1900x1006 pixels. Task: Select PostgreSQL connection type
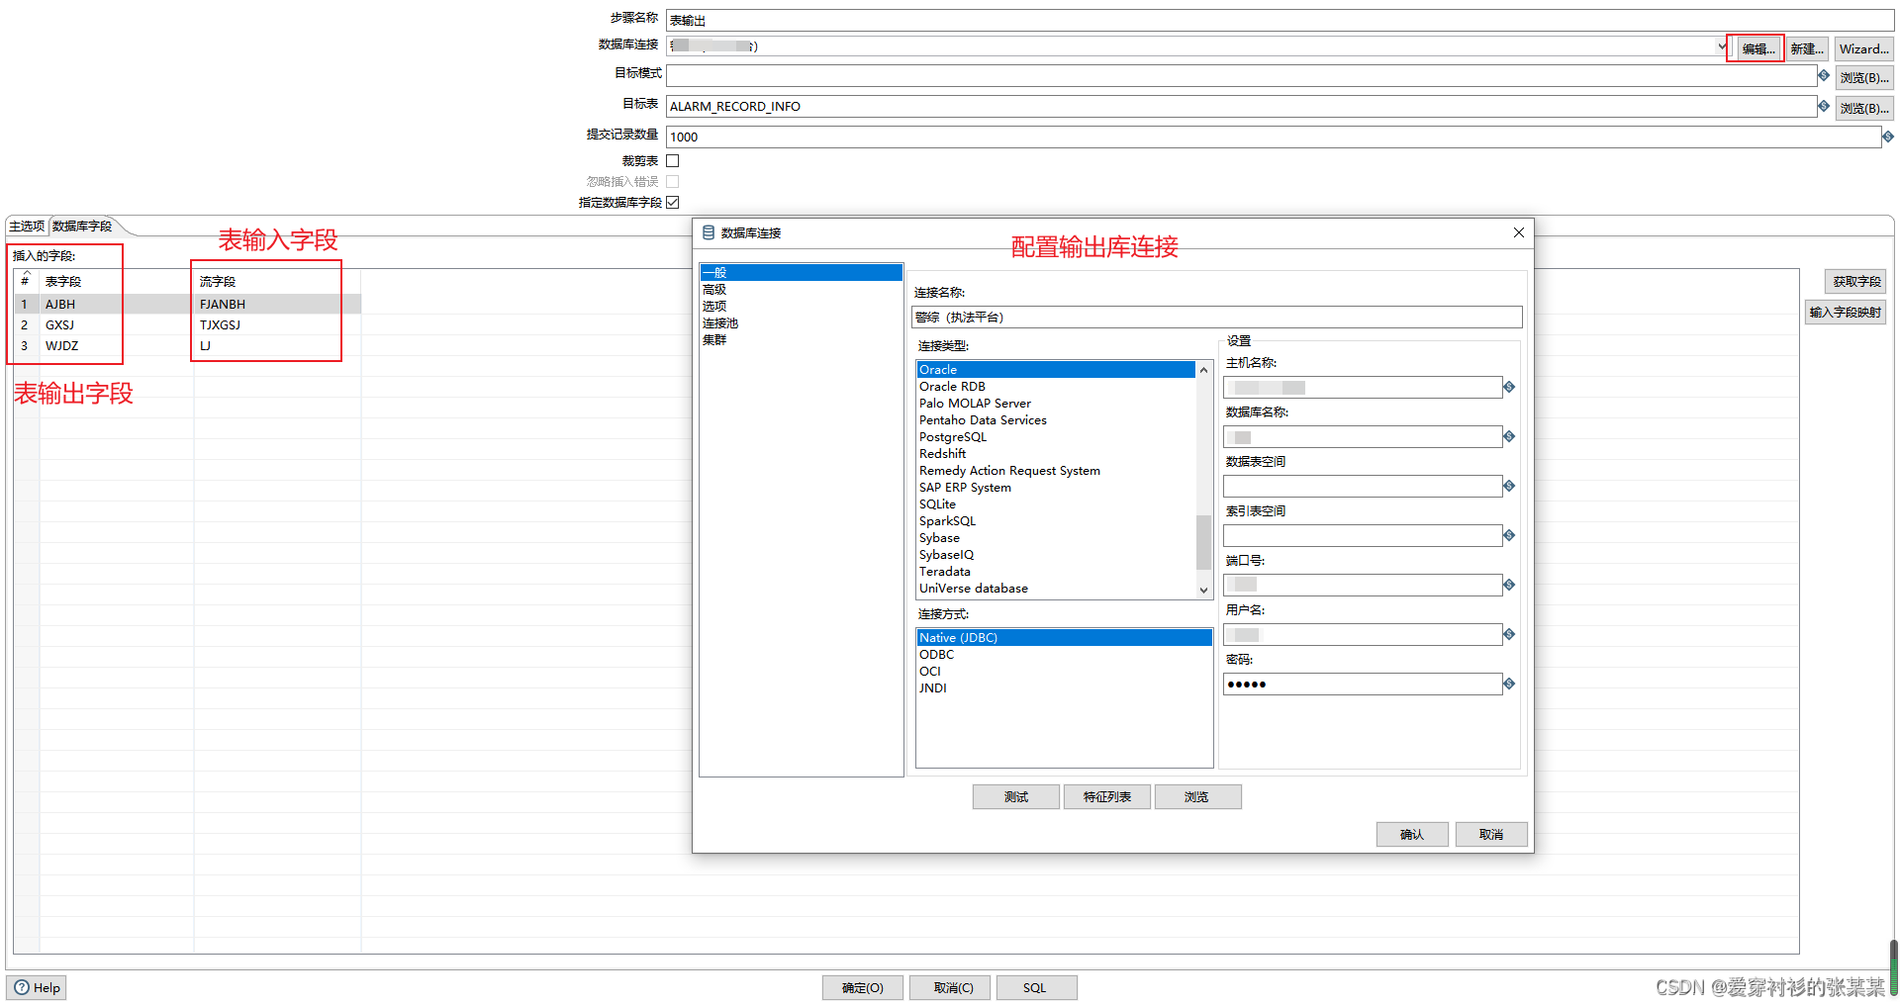point(1056,437)
